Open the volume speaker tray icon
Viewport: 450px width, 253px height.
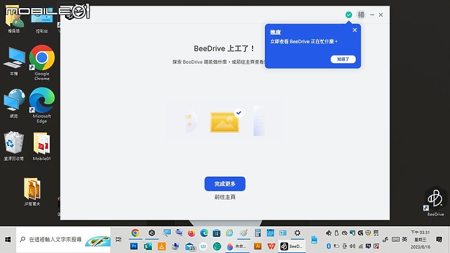coord(352,246)
